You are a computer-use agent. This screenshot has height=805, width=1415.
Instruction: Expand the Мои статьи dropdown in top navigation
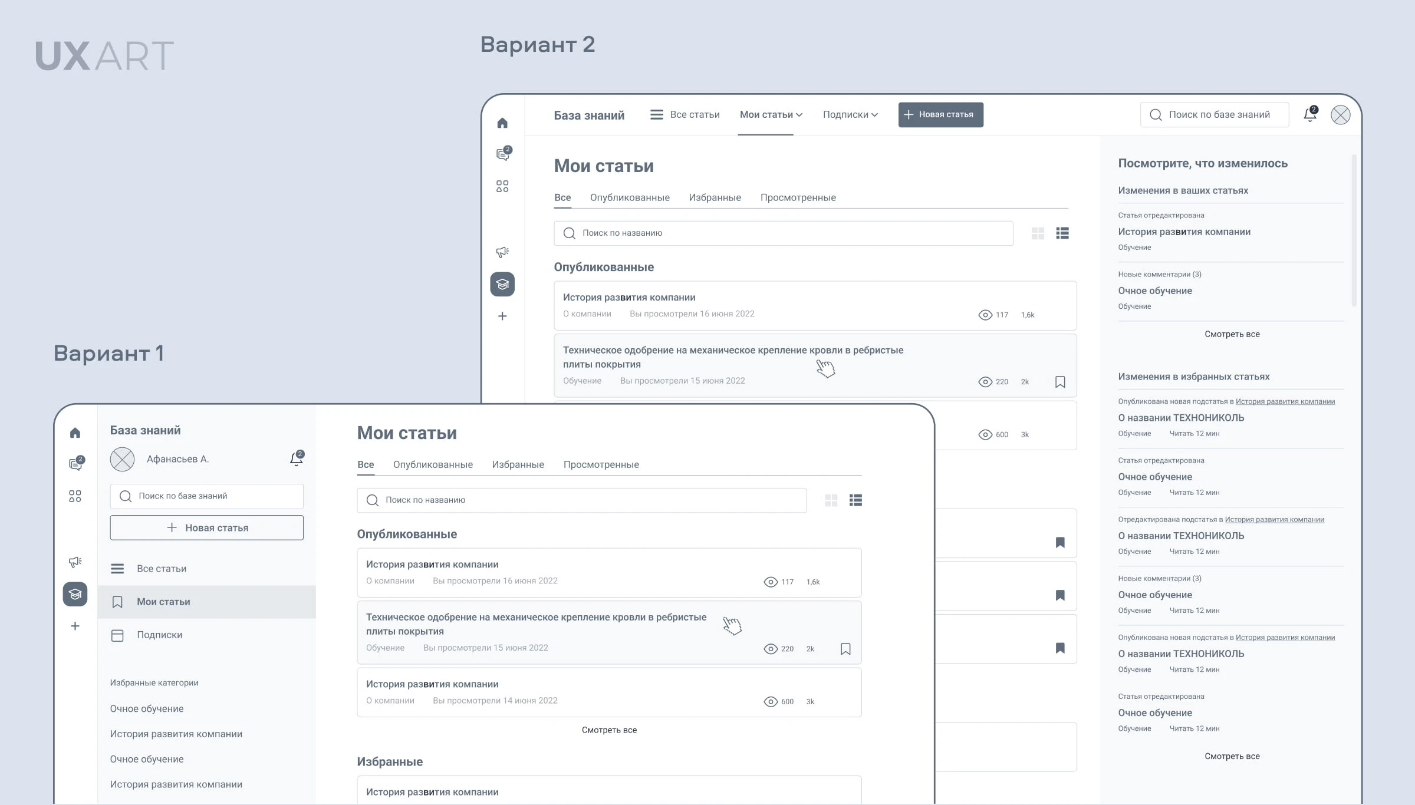pyautogui.click(x=771, y=115)
